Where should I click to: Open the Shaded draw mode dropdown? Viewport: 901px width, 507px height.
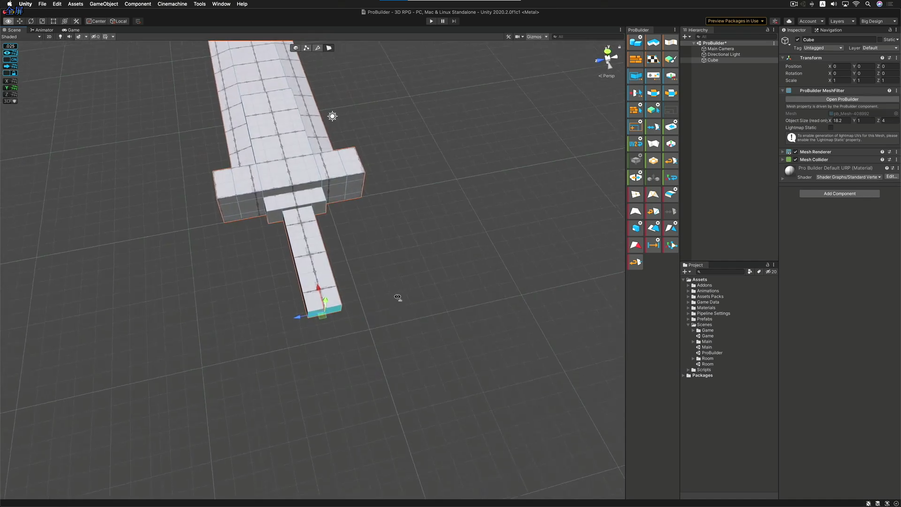click(x=21, y=37)
